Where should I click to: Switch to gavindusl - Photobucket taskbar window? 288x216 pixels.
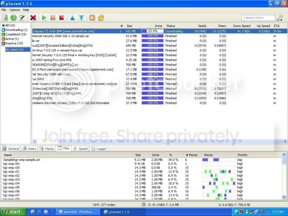78,212
